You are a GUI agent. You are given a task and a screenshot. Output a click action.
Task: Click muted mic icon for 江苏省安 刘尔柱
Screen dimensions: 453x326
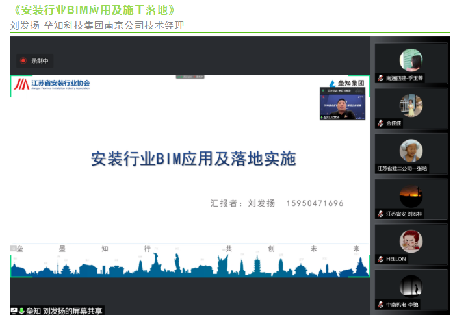pos(381,214)
